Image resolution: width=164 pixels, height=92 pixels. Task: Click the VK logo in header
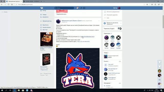tap(42, 8)
